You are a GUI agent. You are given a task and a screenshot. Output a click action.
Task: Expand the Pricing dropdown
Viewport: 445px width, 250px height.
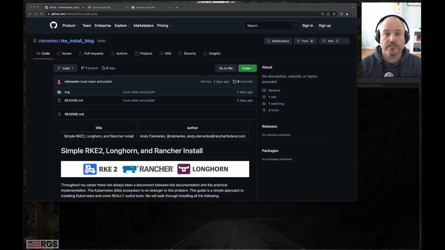[164, 25]
